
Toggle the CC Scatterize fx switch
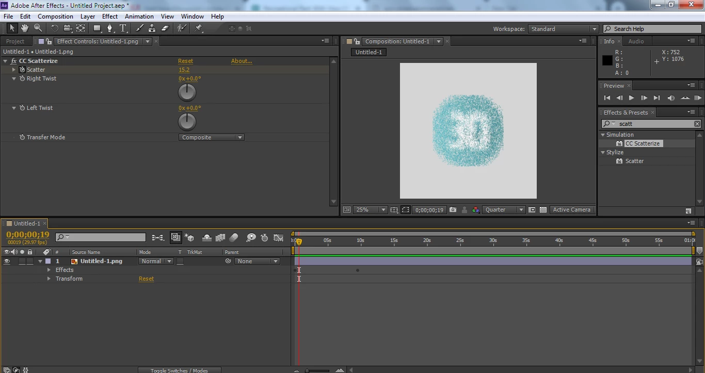14,61
